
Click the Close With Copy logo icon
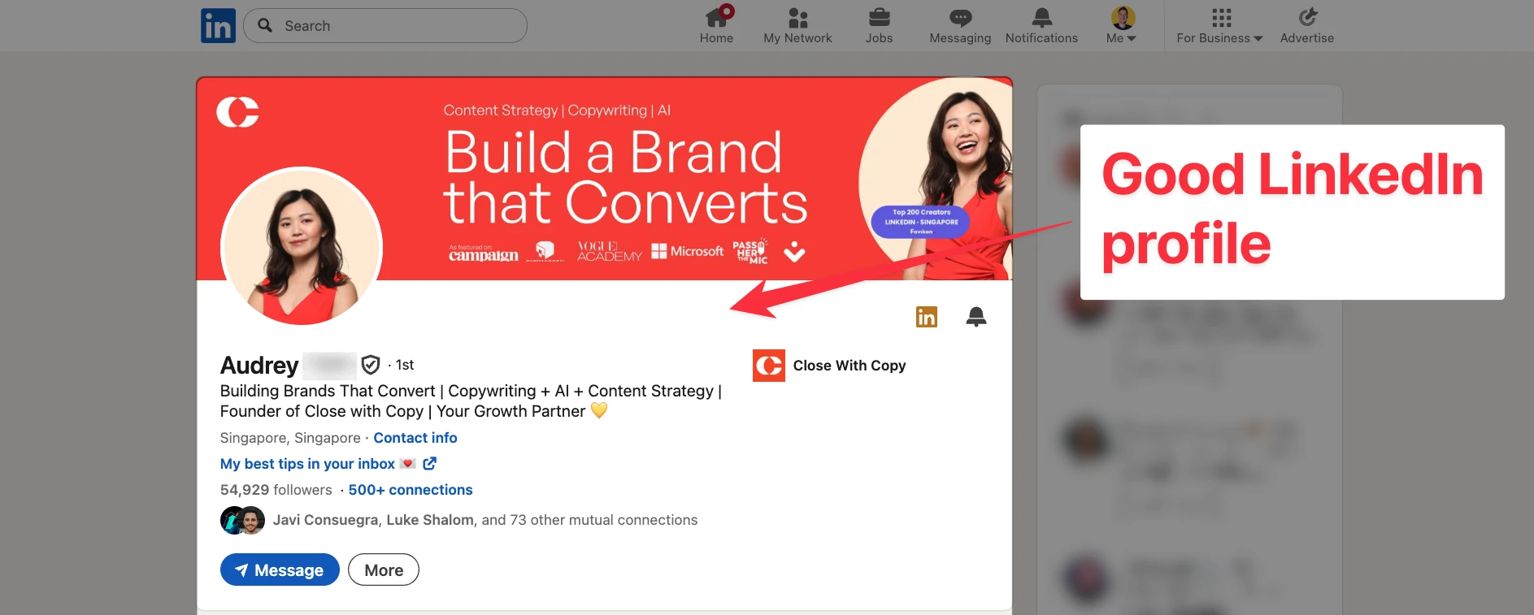click(769, 366)
